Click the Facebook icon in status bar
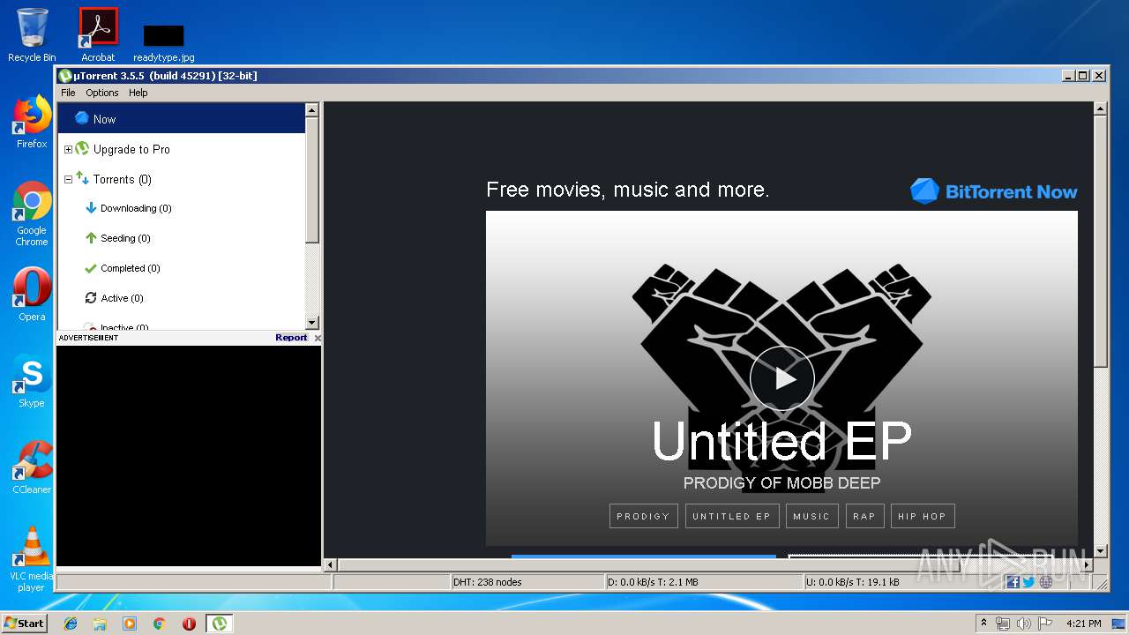Image resolution: width=1129 pixels, height=635 pixels. [1013, 582]
